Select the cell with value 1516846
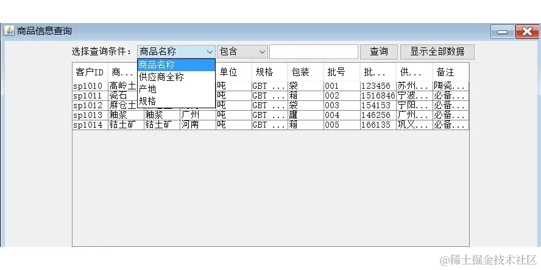The height and width of the screenshot is (270, 541). [x=378, y=95]
